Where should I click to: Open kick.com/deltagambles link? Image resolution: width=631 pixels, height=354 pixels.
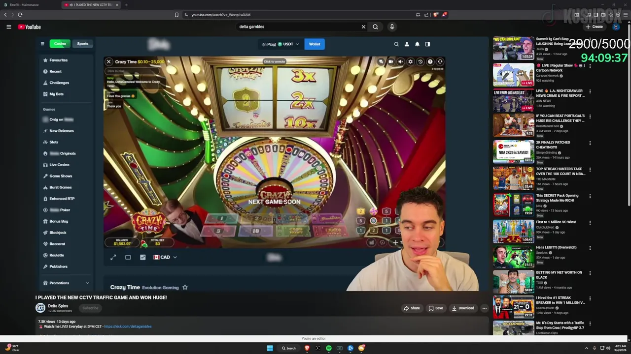tap(128, 326)
